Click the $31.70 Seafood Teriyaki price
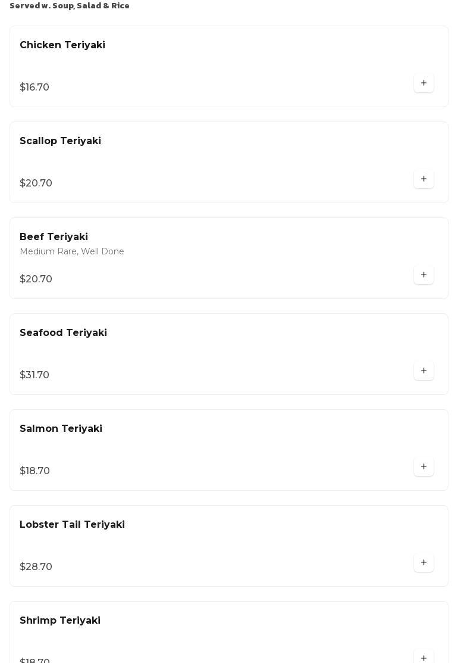 [x=34, y=375]
